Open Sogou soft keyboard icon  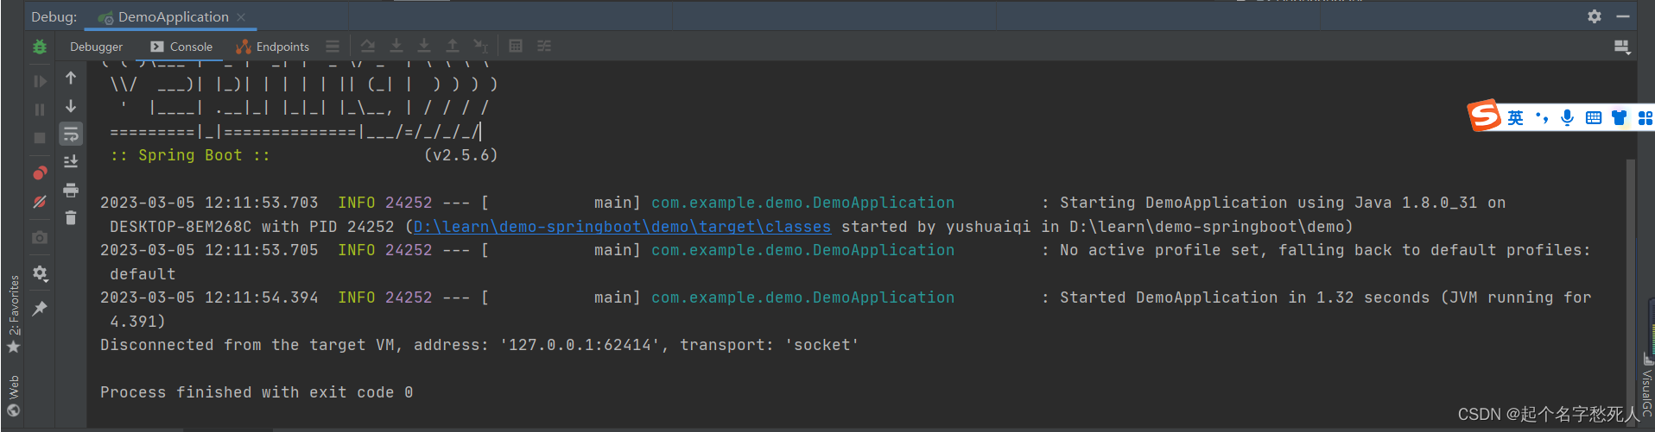coord(1594,118)
